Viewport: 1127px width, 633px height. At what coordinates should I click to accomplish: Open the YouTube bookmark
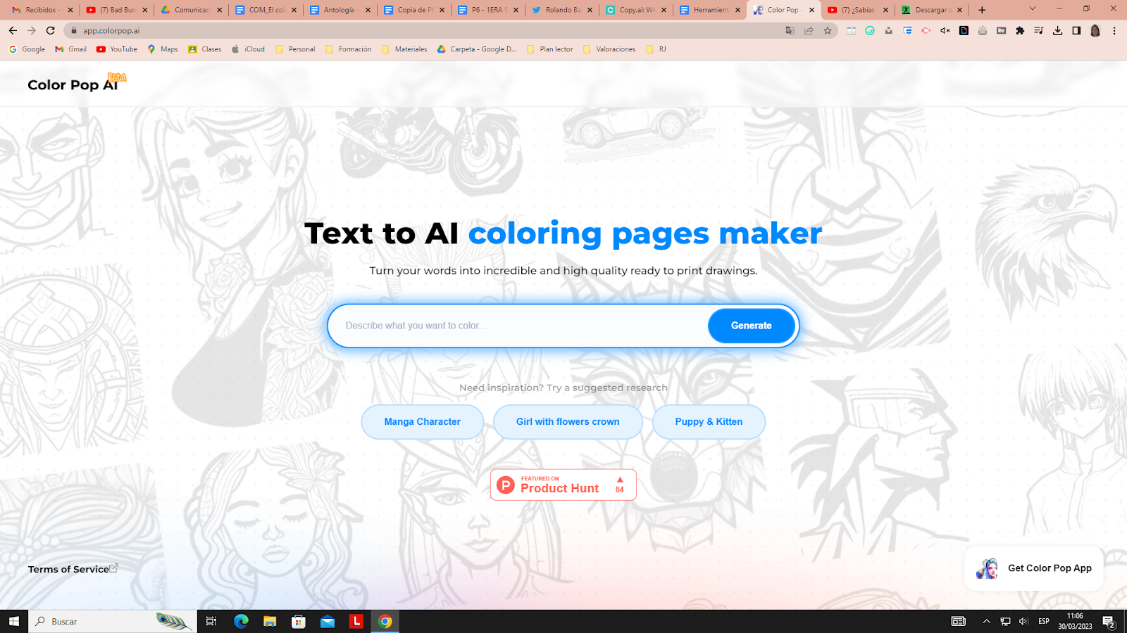point(117,49)
